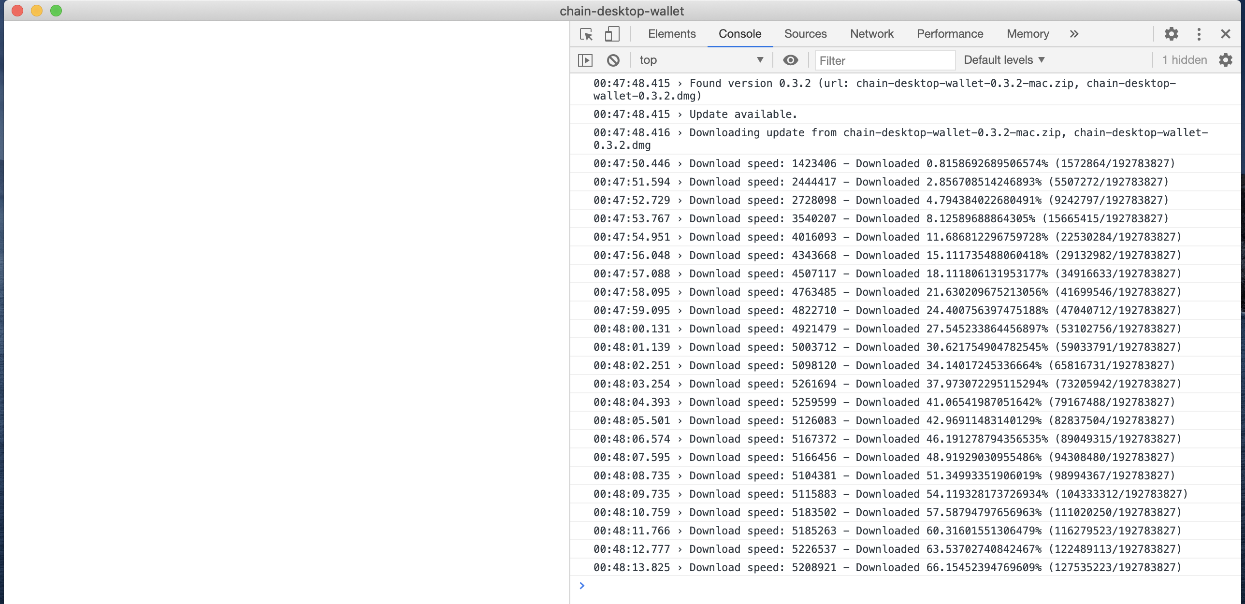Viewport: 1245px width, 604px height.
Task: Expand the hidden panels chevron
Action: (x=1073, y=34)
